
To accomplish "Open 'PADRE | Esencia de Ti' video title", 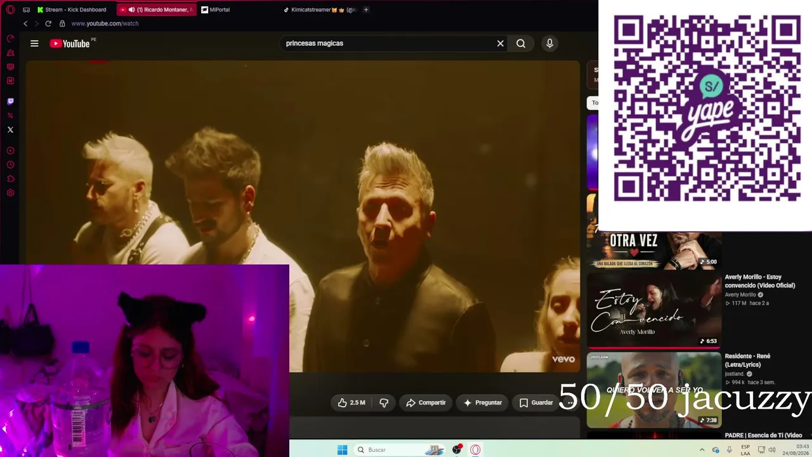I will point(764,435).
